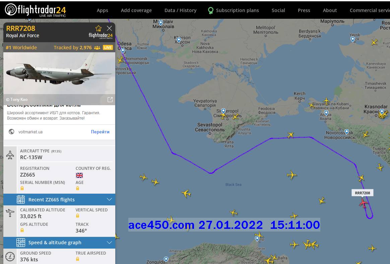Open the aircraft photo external link icon
Viewport: 390px width, 264px height.
pyautogui.click(x=110, y=100)
